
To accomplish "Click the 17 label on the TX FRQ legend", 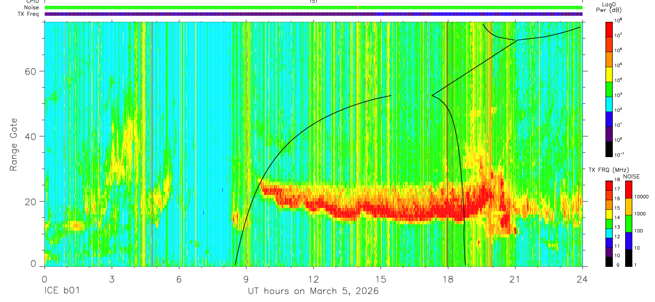I will tap(617, 189).
